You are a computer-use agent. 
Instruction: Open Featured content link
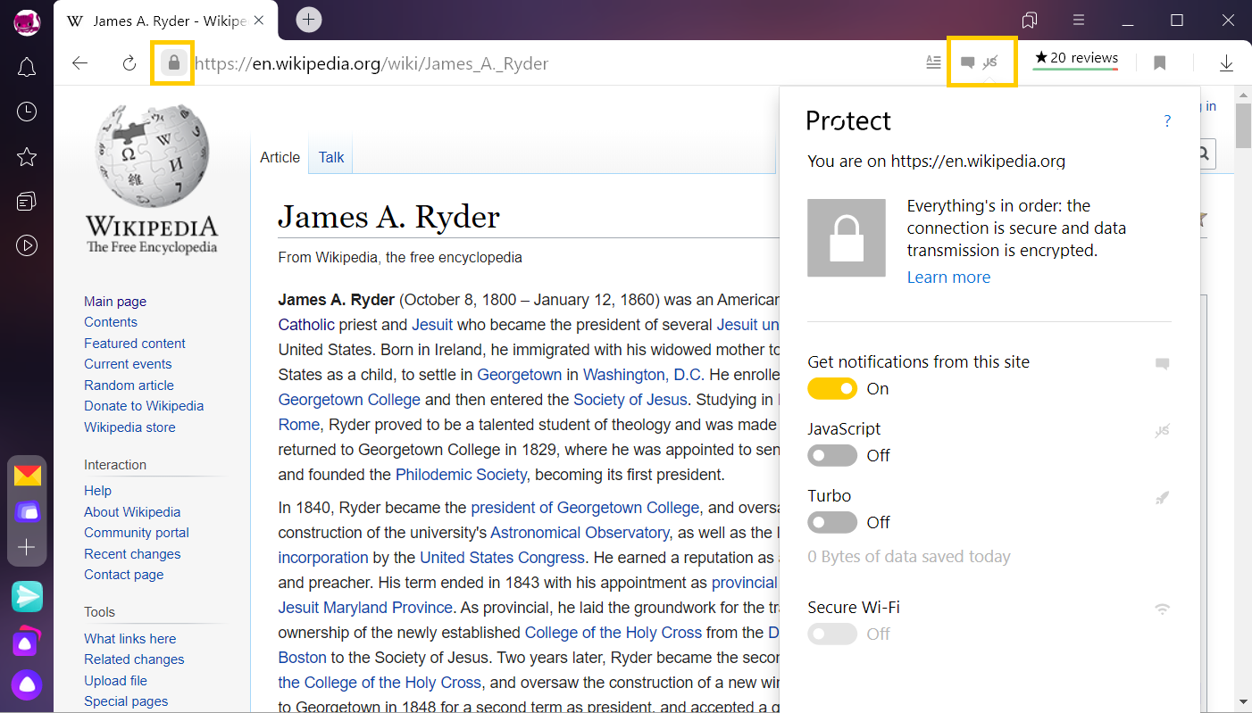135,344
